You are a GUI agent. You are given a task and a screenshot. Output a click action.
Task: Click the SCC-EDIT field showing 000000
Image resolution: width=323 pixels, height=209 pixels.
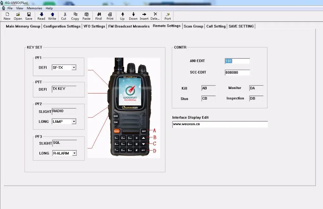point(237,73)
